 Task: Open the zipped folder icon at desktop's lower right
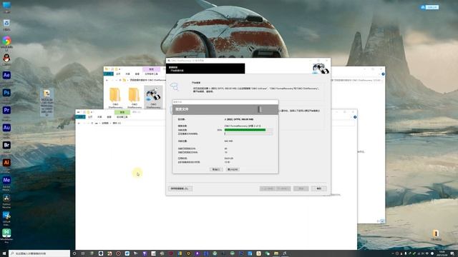point(436,234)
